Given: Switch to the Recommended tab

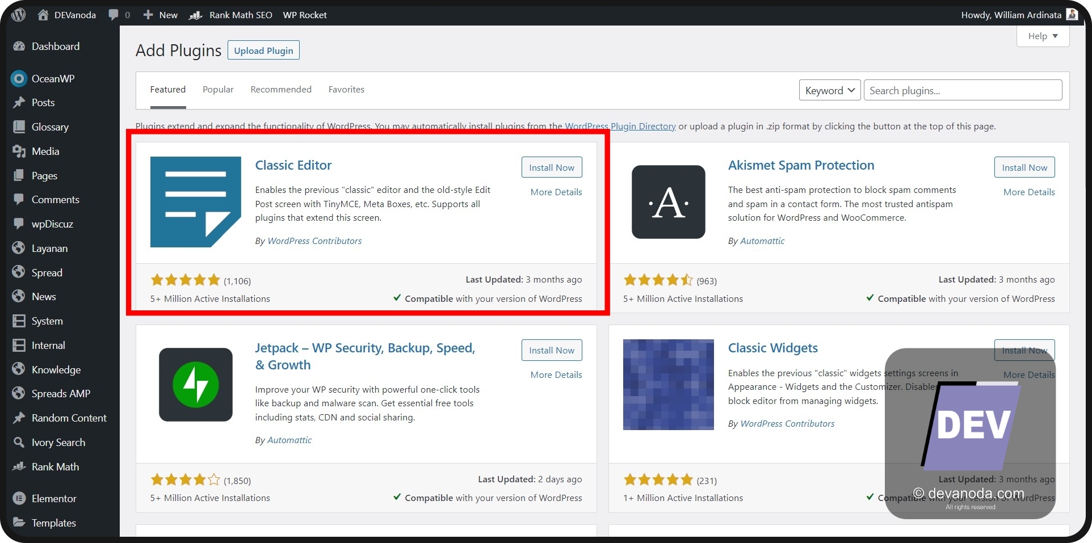Looking at the screenshot, I should point(281,90).
